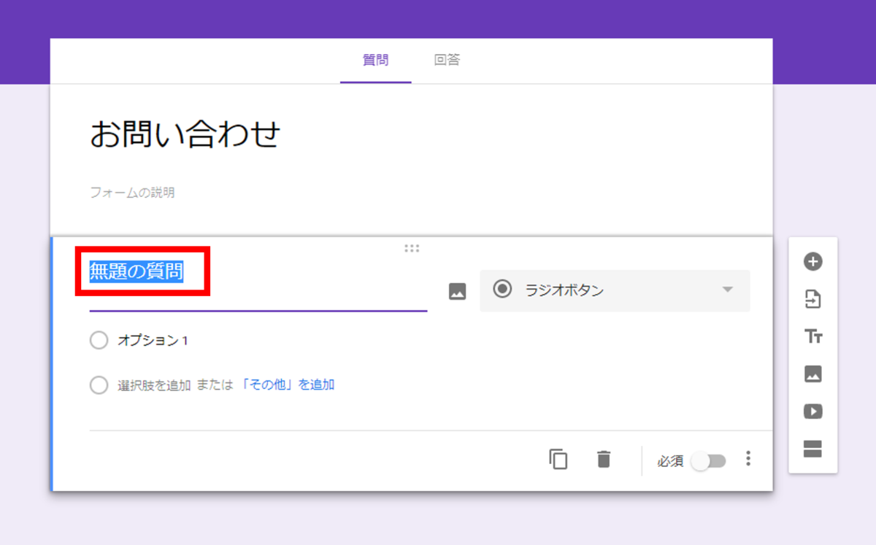Click the 必須 label text
Image resolution: width=876 pixels, height=545 pixels.
(670, 461)
